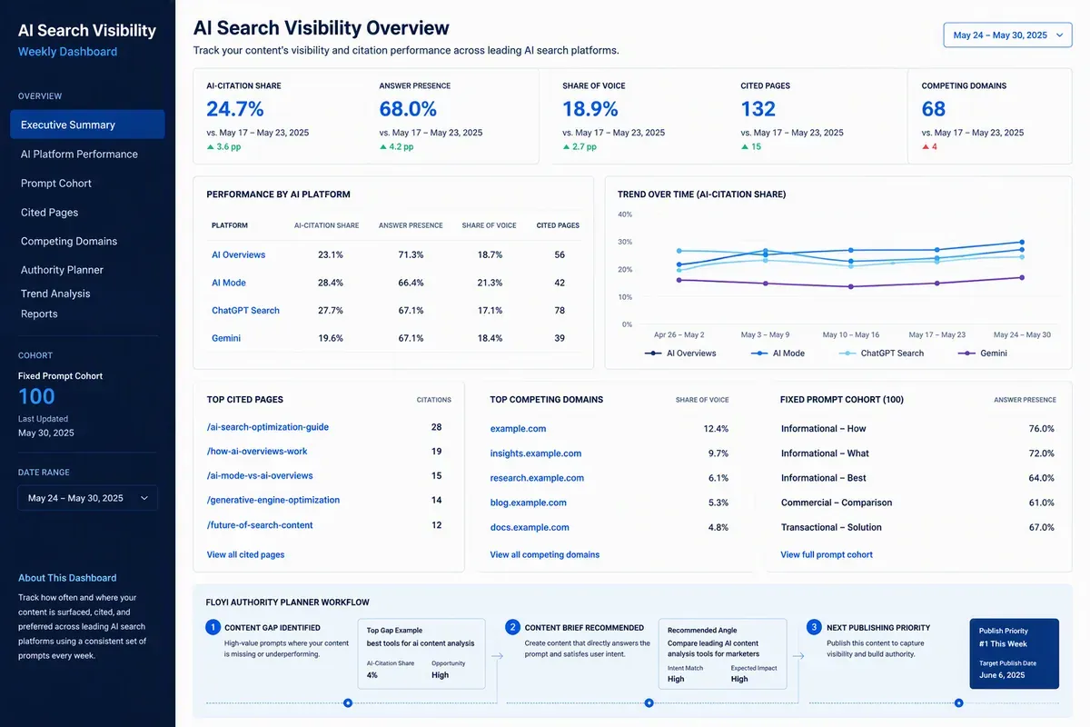Click the AI Overviews platform link
This screenshot has width=1090, height=727.
click(x=238, y=254)
